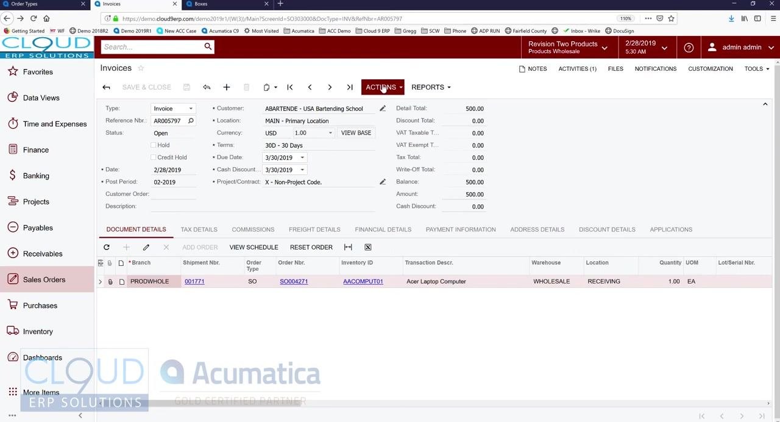Go to previous record icon

coord(310,87)
